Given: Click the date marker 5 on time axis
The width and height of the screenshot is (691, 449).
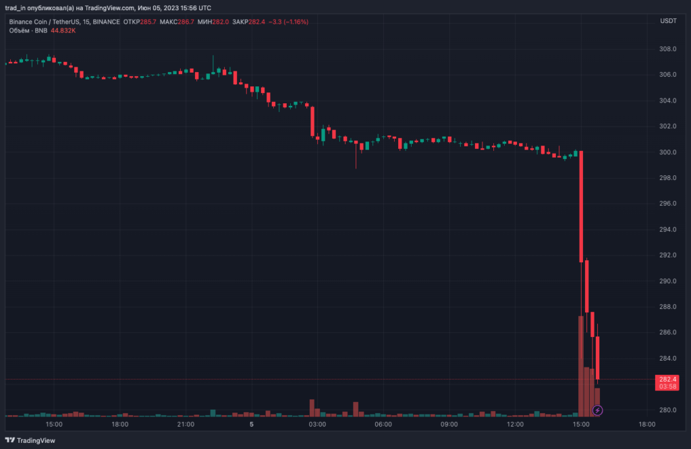Looking at the screenshot, I should point(252,425).
